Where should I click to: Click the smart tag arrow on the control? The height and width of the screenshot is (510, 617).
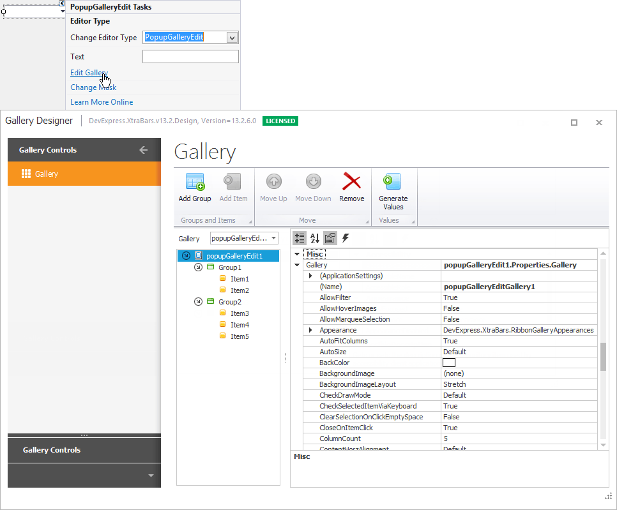tap(62, 3)
